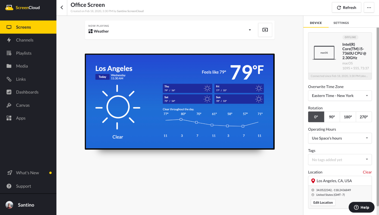The width and height of the screenshot is (379, 215).
Task: Click the macOS laptop device icon
Action: [324, 53]
